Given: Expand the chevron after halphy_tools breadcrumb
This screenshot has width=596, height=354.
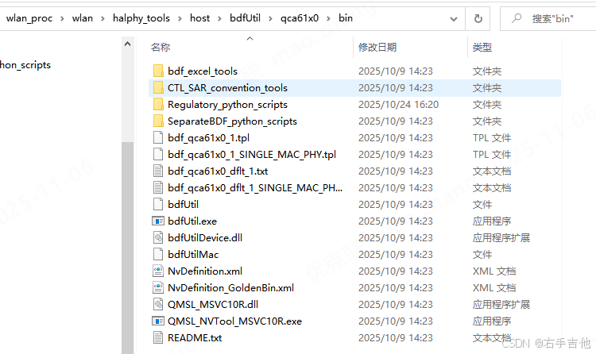Looking at the screenshot, I should point(180,18).
